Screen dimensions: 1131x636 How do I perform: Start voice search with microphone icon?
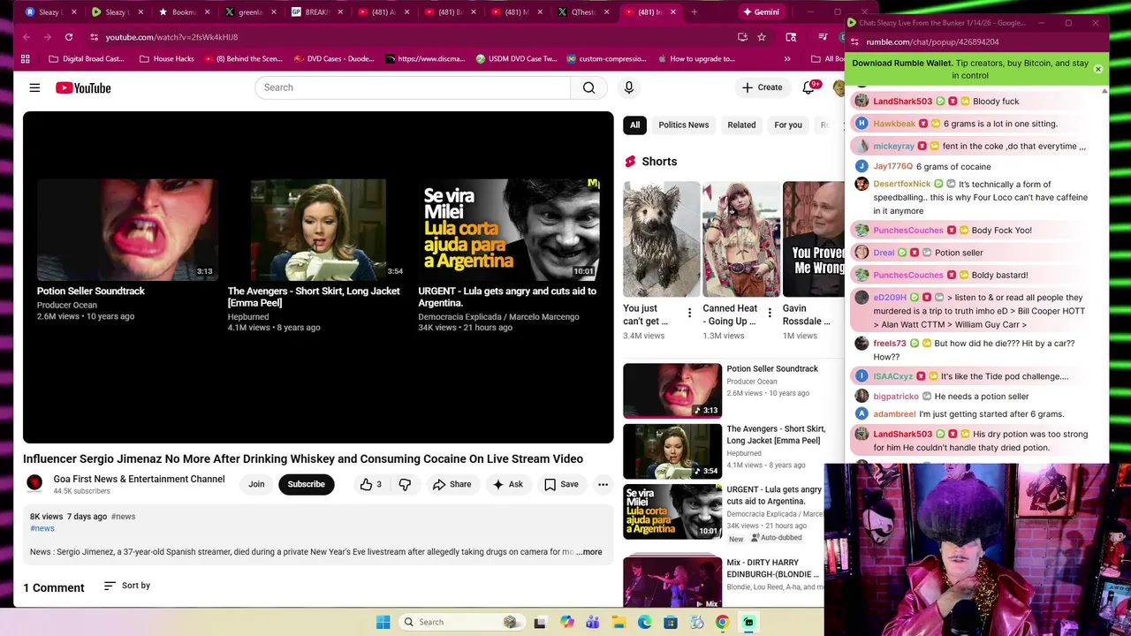tap(629, 87)
